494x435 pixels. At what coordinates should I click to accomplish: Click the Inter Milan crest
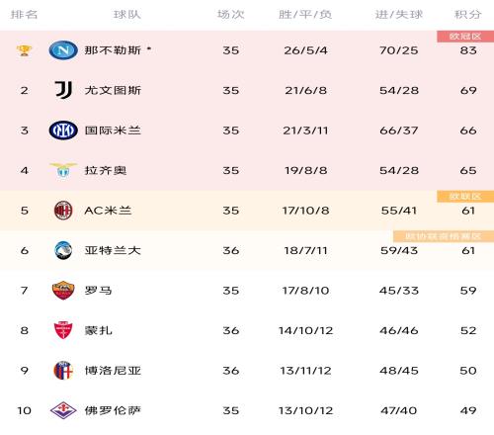[63, 130]
